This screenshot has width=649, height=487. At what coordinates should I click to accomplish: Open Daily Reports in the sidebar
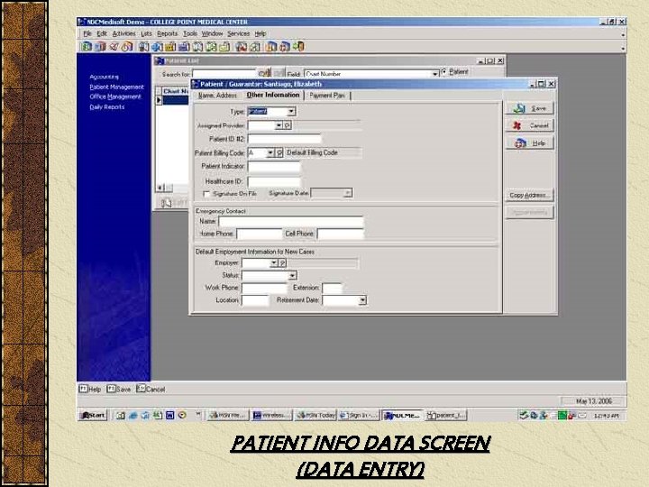pyautogui.click(x=106, y=106)
